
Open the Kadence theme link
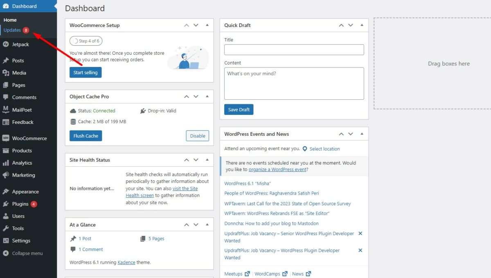coord(126,262)
